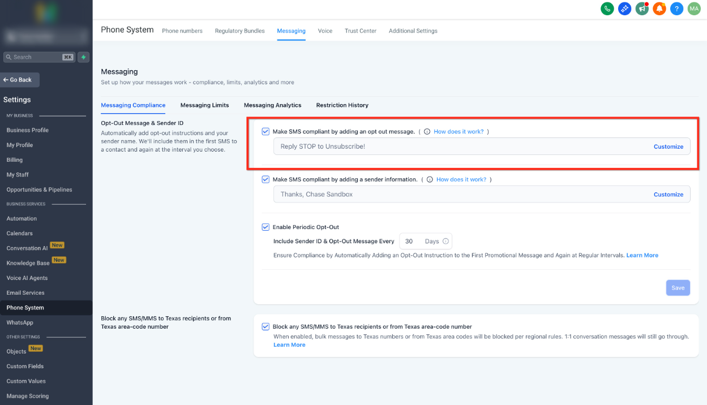
Task: Click the Reply STOP to Unsubscribe field
Action: (482, 147)
